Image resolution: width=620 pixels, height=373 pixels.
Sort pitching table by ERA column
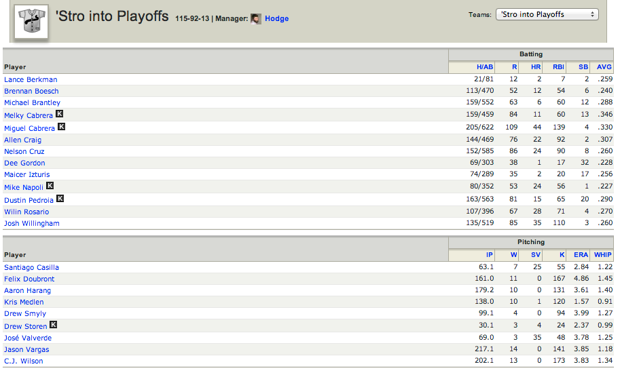(581, 255)
